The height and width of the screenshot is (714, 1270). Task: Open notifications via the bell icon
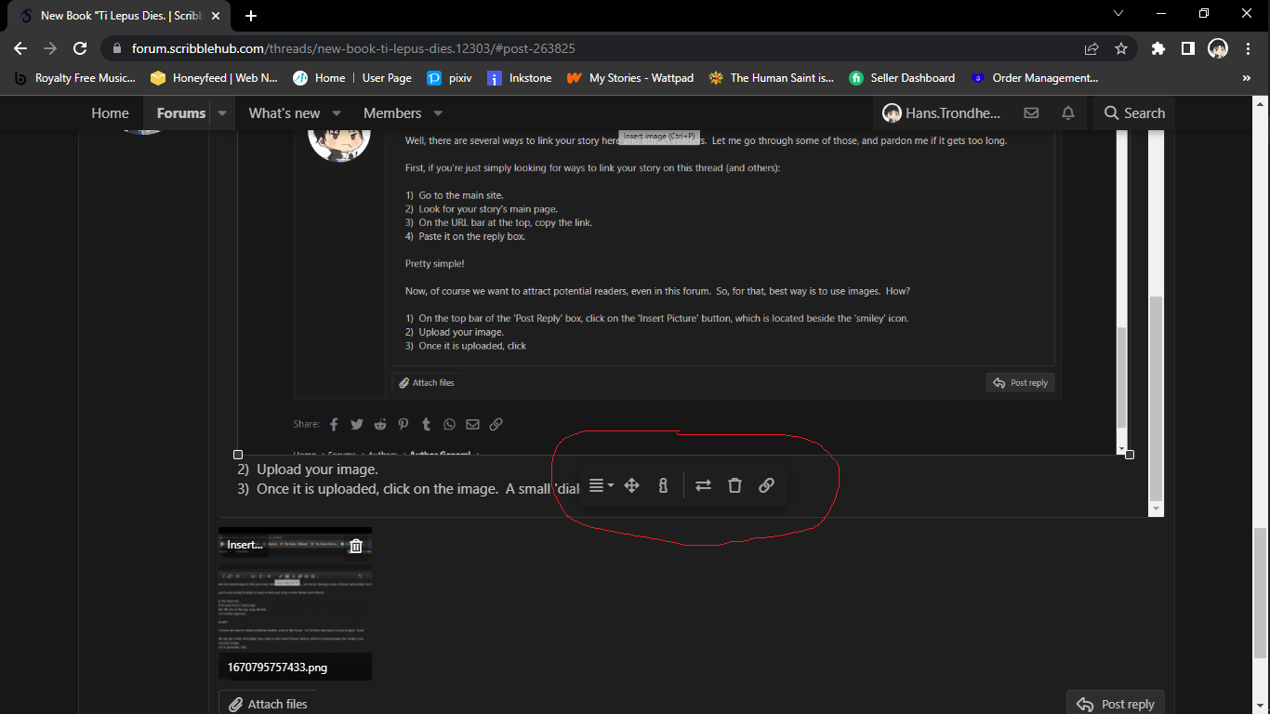1067,112
